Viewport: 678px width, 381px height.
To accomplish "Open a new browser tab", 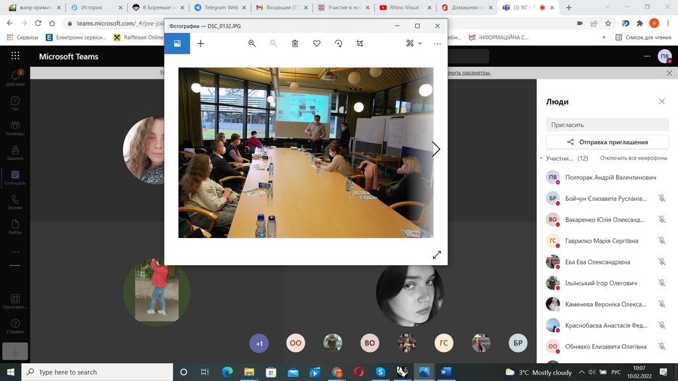I will click(x=569, y=7).
